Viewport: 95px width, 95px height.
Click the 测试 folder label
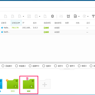click(29, 91)
